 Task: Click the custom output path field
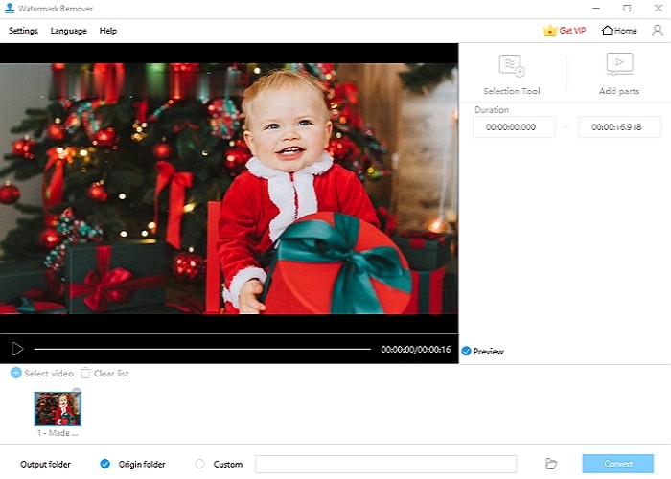(x=386, y=464)
